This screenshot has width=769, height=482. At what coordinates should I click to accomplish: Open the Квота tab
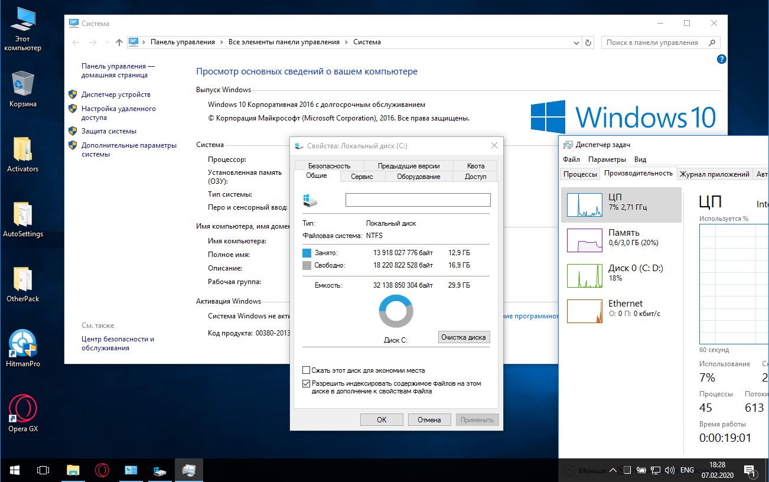(x=475, y=166)
